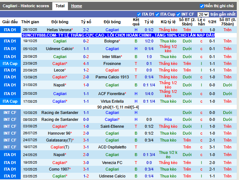The image size is (239, 180).
Task: Toggle the 'Hiển thị ghi chú' checkbox
Action: coord(202,6)
